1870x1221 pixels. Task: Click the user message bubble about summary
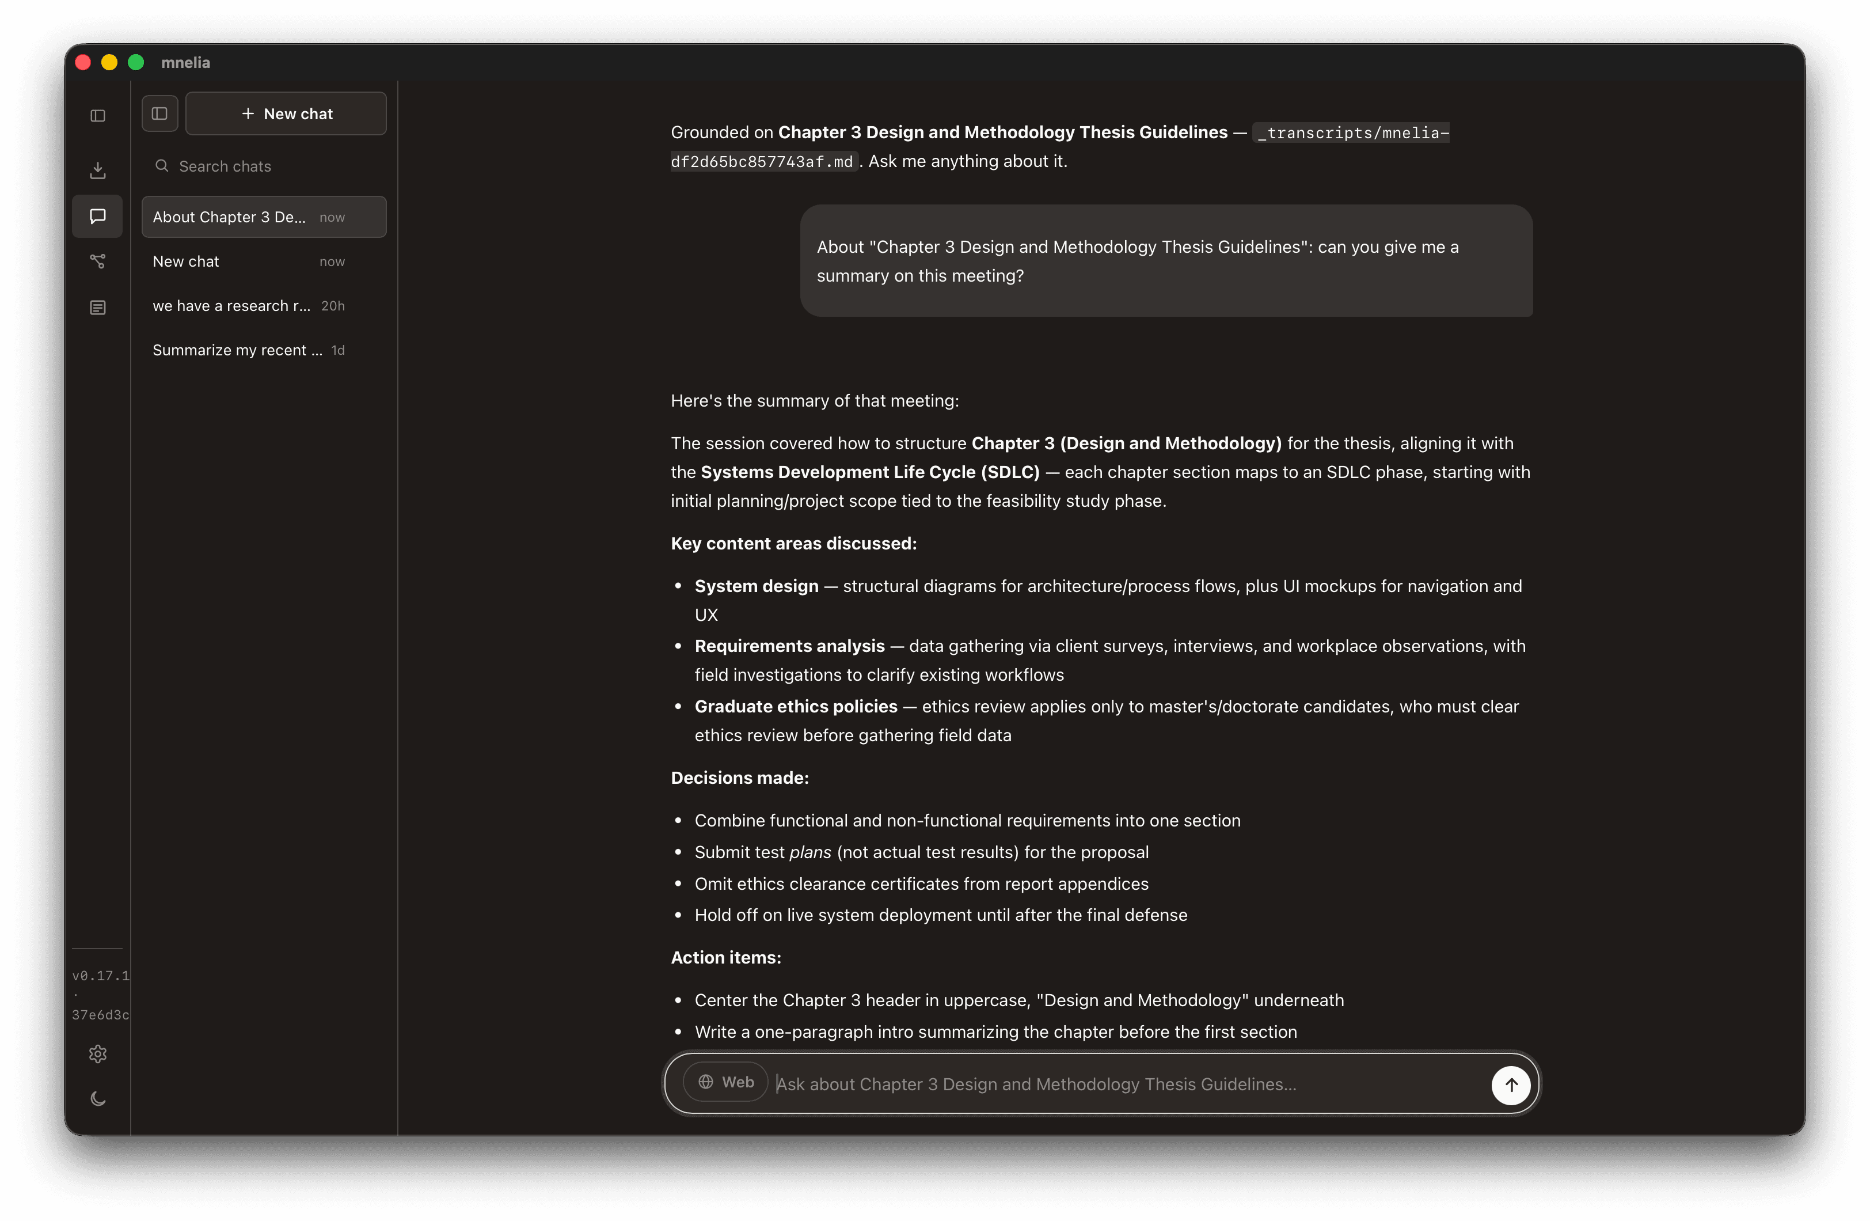[1166, 261]
